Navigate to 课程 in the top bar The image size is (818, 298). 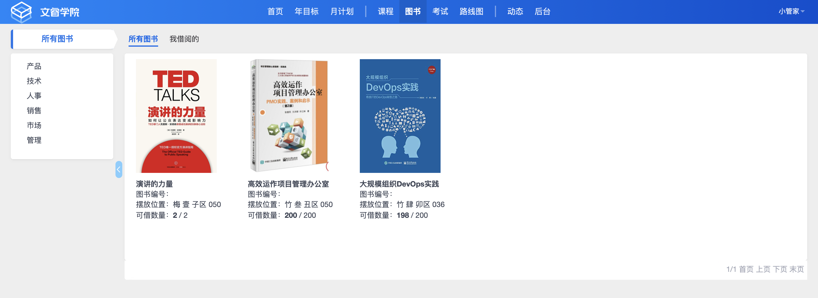[385, 12]
